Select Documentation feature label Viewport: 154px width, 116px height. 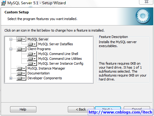[x=38, y=73]
